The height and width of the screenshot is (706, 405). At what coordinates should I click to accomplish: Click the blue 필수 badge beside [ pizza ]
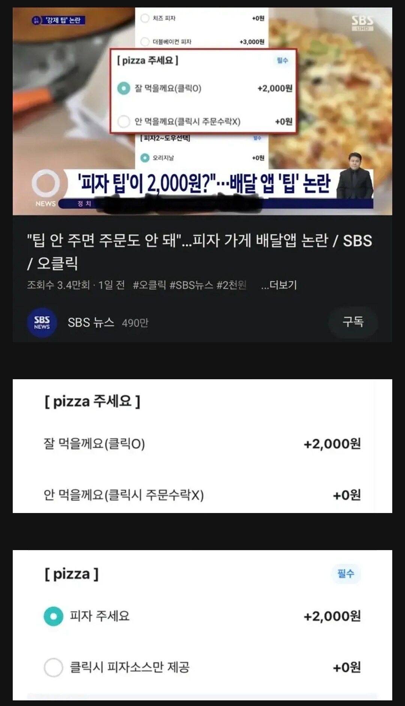point(346,573)
